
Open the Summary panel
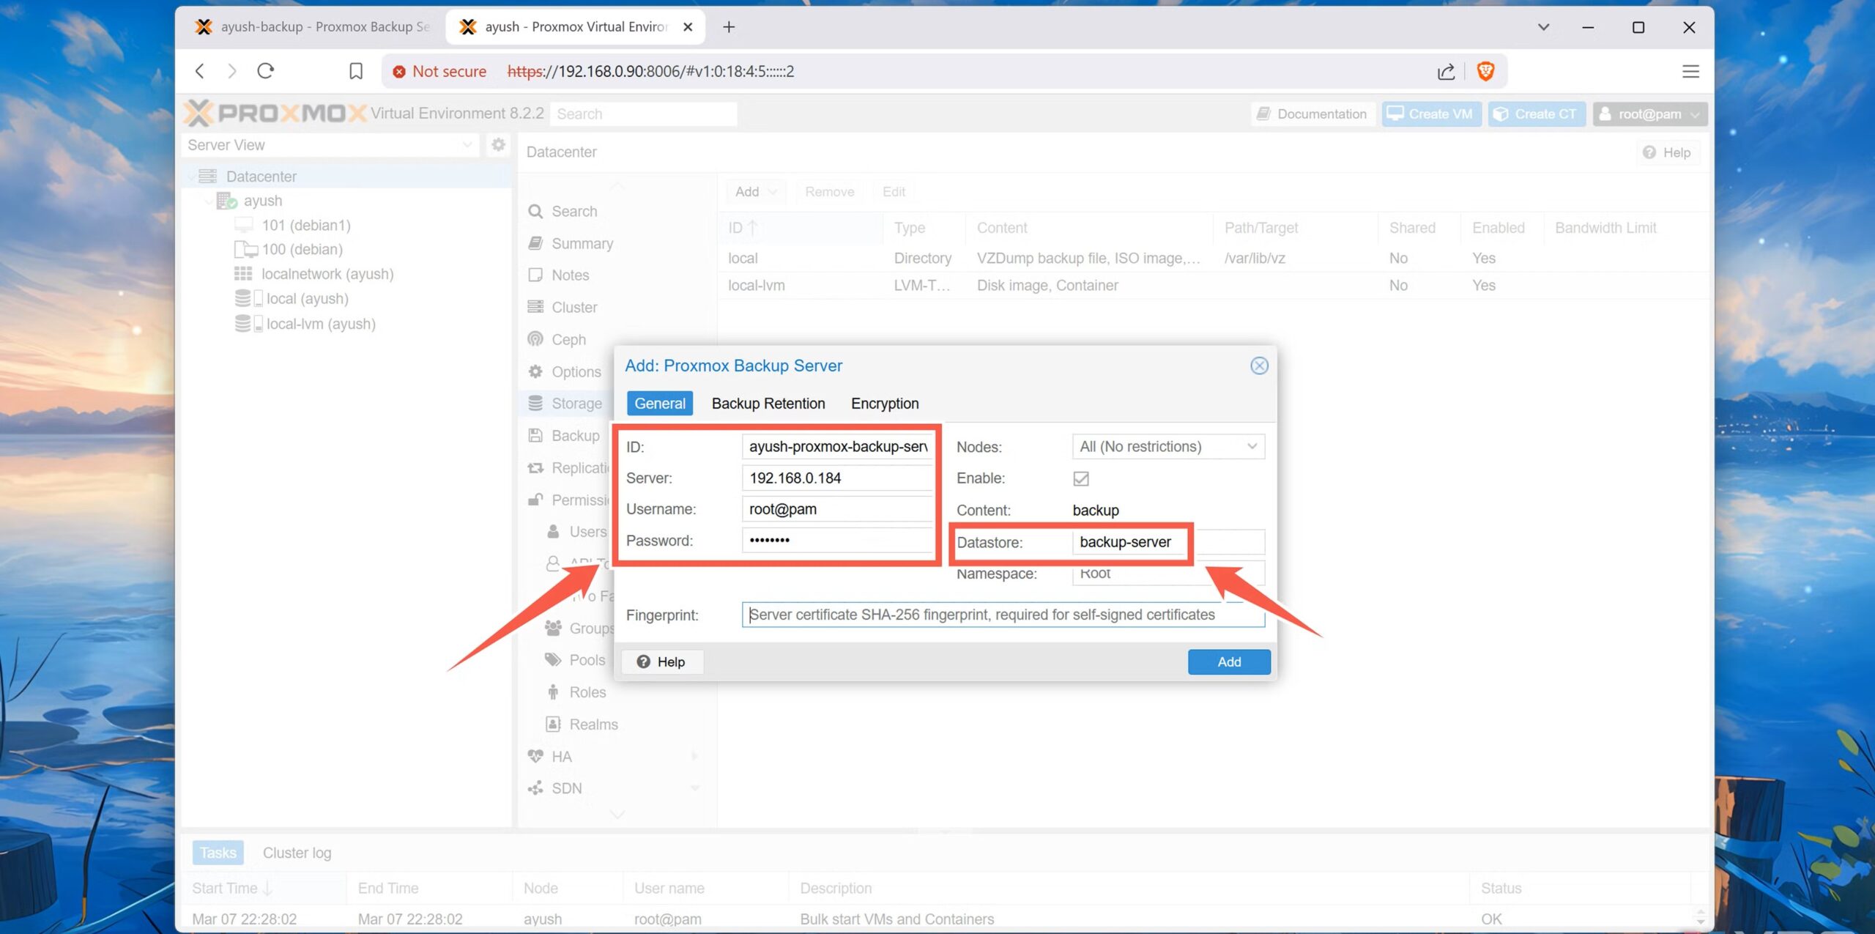click(x=581, y=243)
